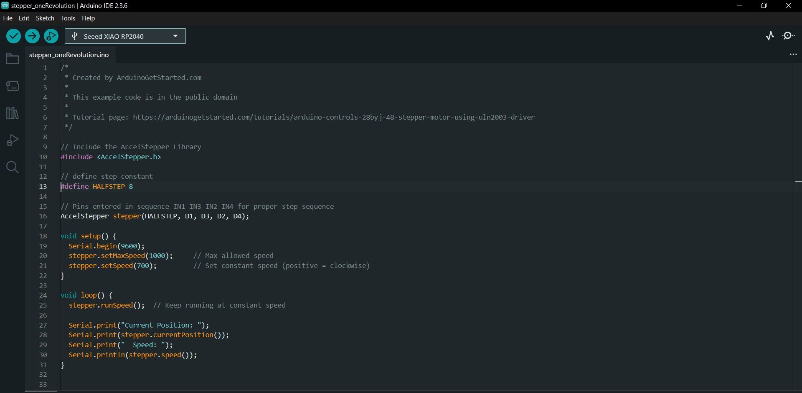Follow the arduinogetstarted.com tutorial link
The image size is (802, 393).
[334, 117]
